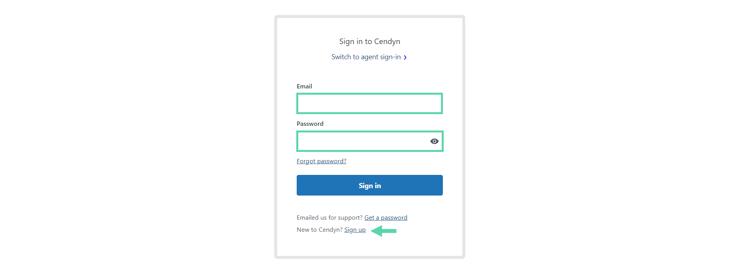Image resolution: width=738 pixels, height=268 pixels.
Task: Click the Password field label
Action: point(310,123)
